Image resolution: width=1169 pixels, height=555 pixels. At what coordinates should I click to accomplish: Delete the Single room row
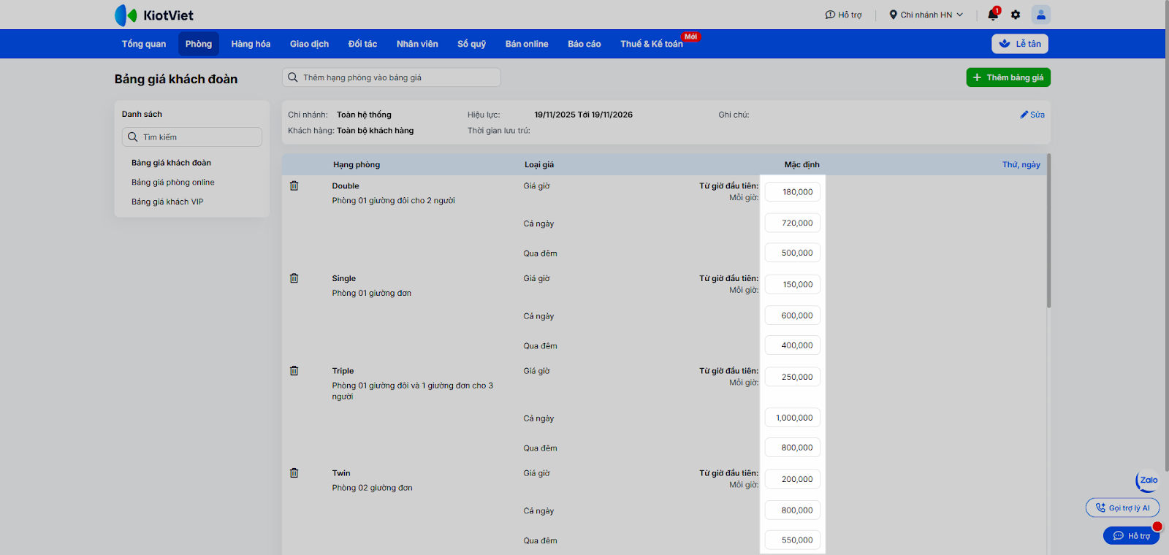tap(294, 278)
